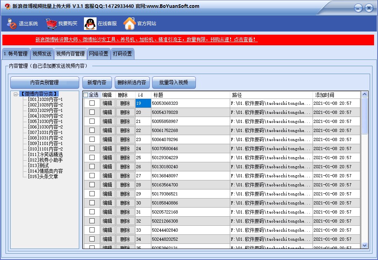Click the 内容类别管理 button
This screenshot has width=378, height=260.
[45, 83]
